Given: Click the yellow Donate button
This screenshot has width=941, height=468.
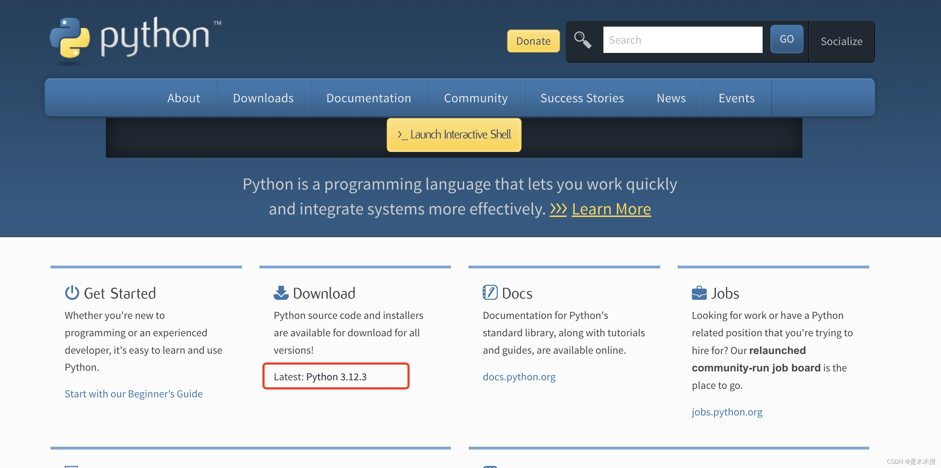Looking at the screenshot, I should pos(533,41).
